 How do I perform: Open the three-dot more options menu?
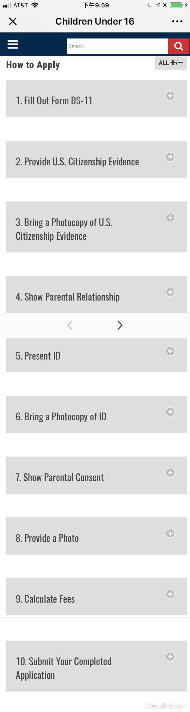tap(177, 21)
